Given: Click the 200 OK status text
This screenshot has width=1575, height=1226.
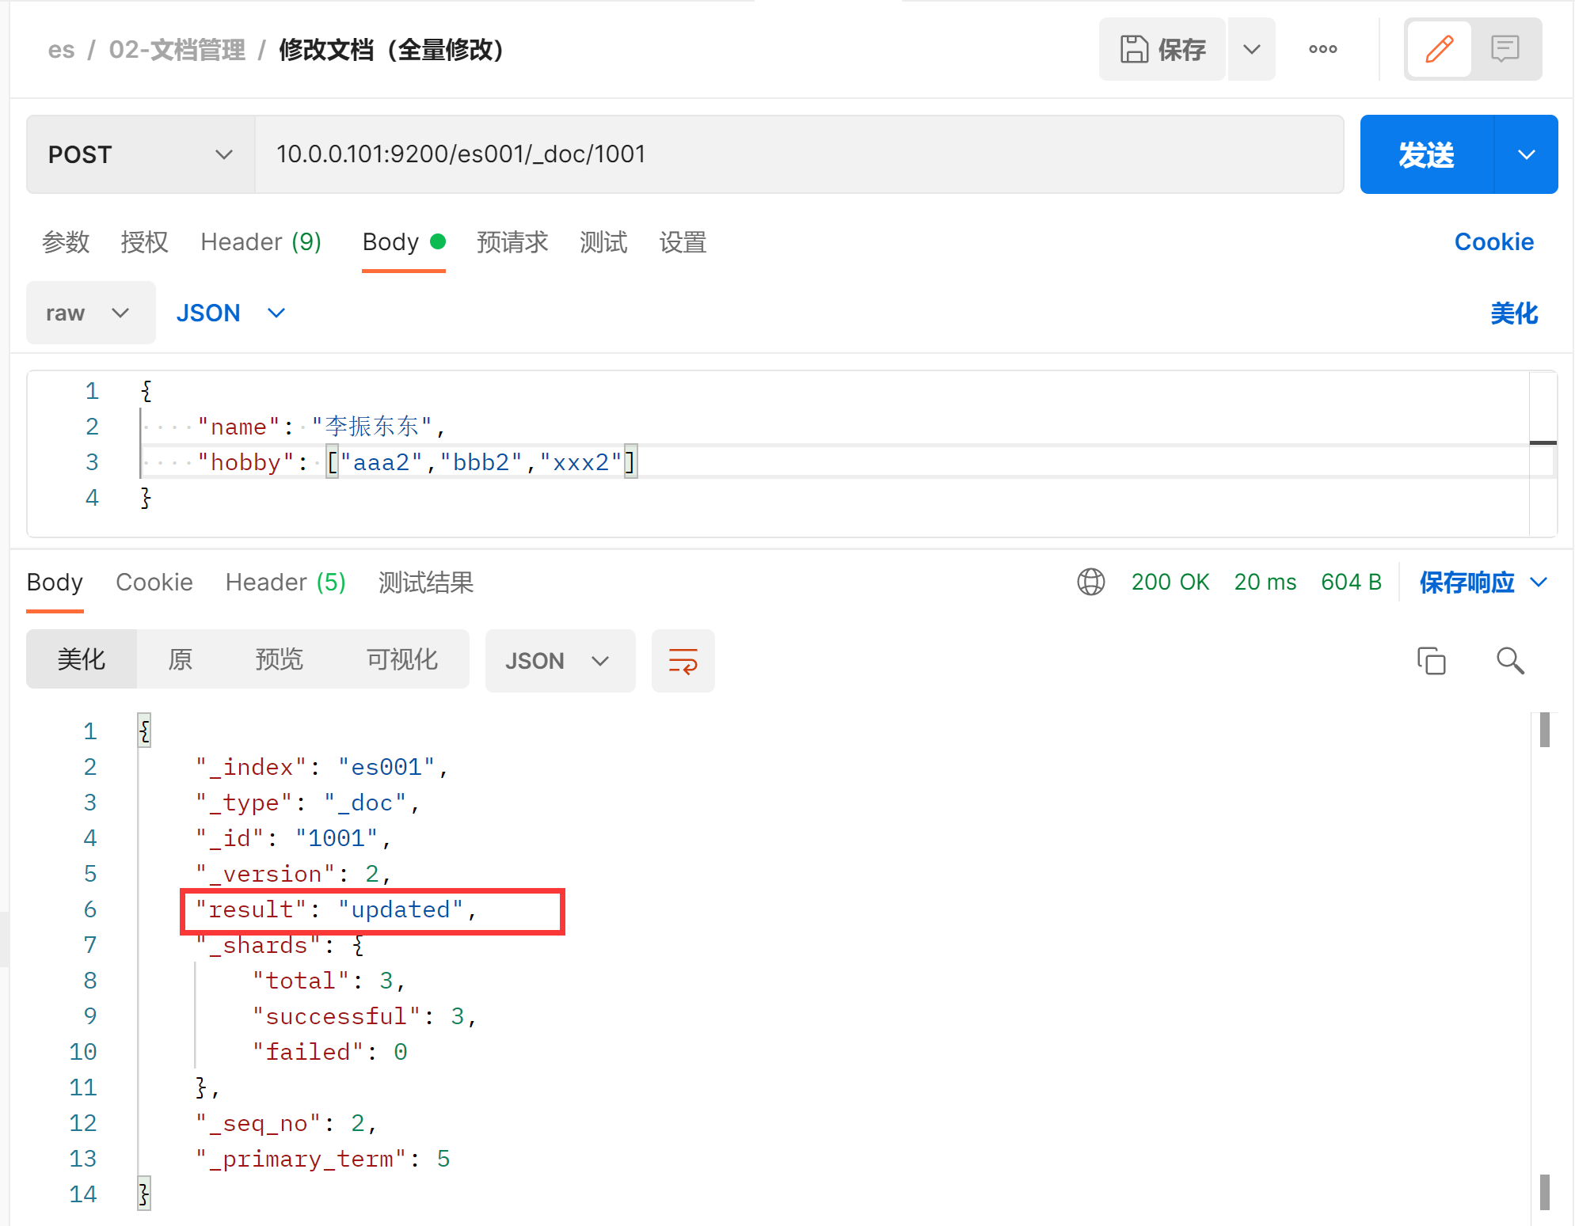Looking at the screenshot, I should 1170,582.
